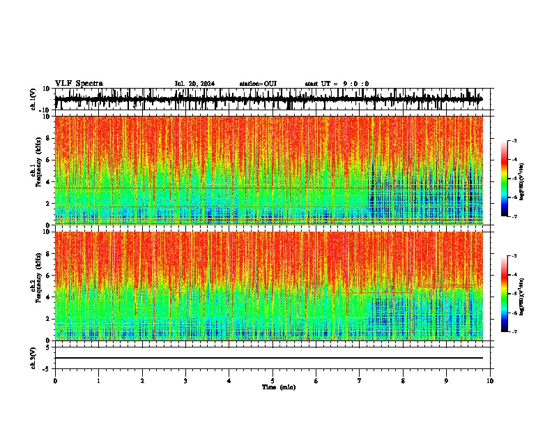Click the ch.2 "Frequency (kHz)" axis label
The image size is (552, 427).
click(x=38, y=278)
